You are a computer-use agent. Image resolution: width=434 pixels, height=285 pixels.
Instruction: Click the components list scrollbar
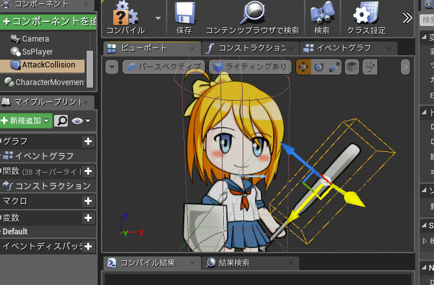tap(90, 68)
